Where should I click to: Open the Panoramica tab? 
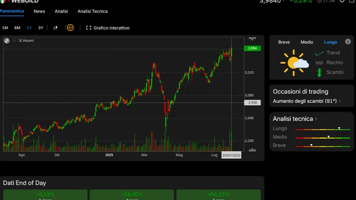coord(12,11)
